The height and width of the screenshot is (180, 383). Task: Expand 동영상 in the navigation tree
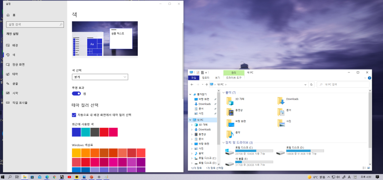point(192,134)
